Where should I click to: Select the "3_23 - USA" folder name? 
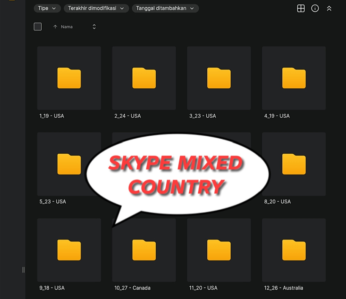pyautogui.click(x=202, y=116)
